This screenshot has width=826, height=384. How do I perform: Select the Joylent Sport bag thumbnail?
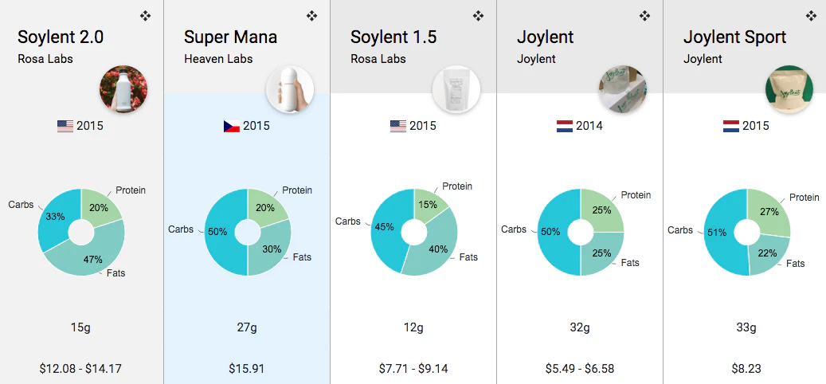coord(789,89)
